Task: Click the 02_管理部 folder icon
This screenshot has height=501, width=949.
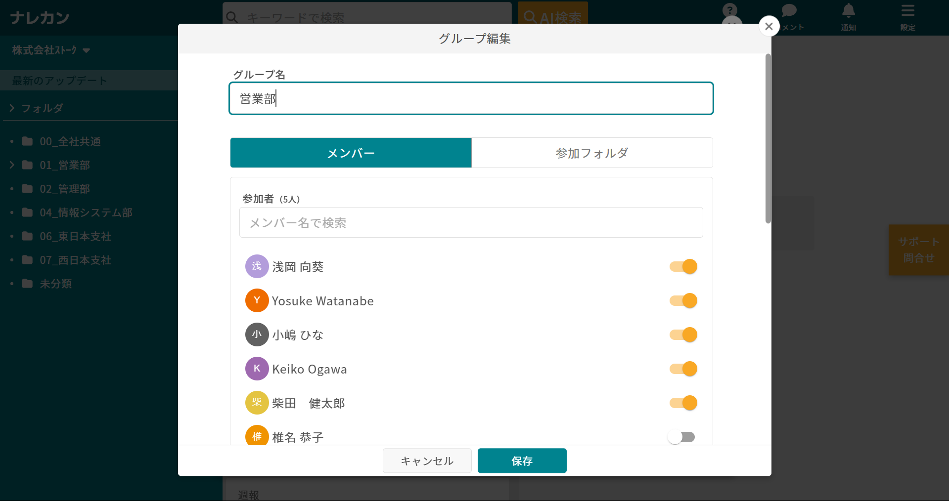Action: click(28, 189)
